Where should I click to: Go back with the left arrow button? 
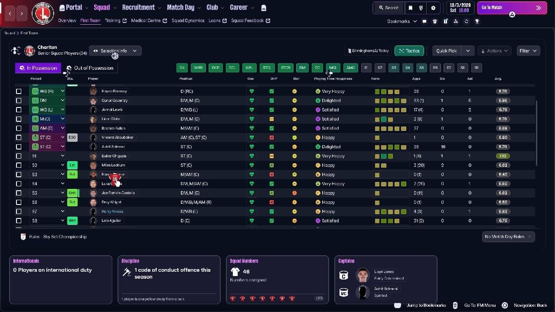[x=10, y=13]
